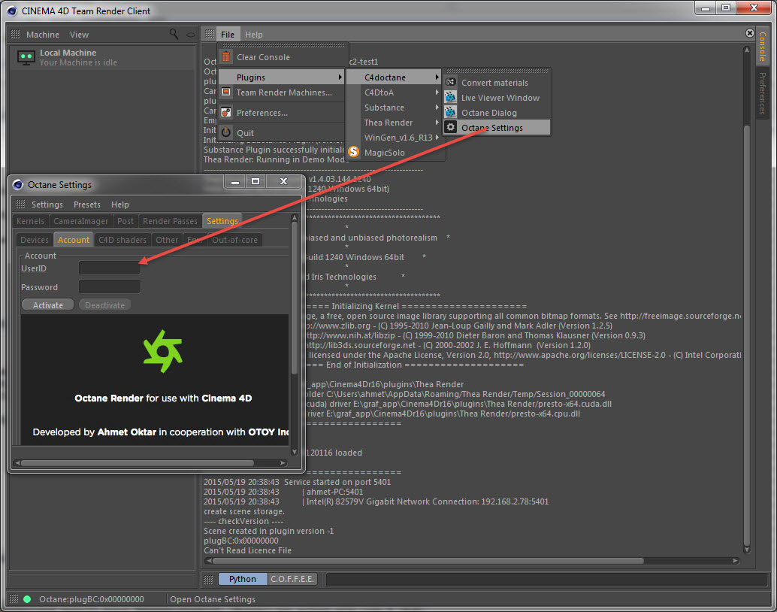Minimize the Octane Settings window
Image resolution: width=777 pixels, height=612 pixels.
[235, 182]
